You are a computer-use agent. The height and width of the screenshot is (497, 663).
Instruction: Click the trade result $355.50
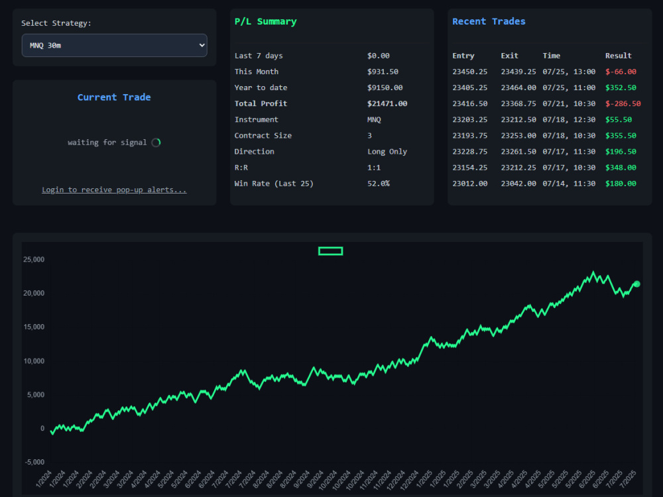click(621, 135)
